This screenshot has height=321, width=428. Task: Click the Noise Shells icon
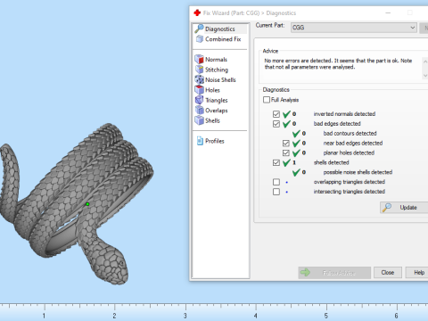[x=199, y=79]
